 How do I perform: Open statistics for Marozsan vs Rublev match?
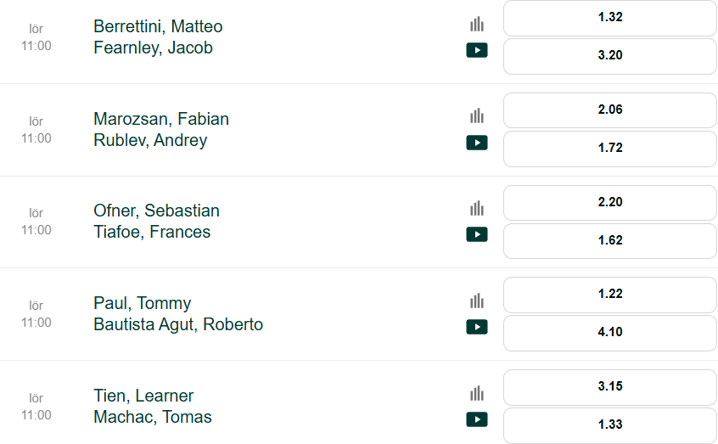point(477,116)
